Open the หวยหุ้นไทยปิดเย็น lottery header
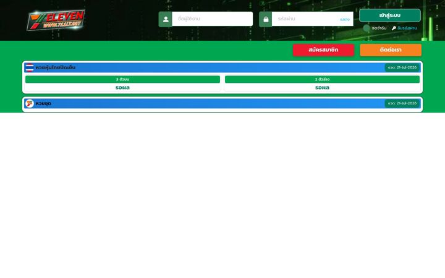The width and height of the screenshot is (445, 278). click(x=222, y=68)
